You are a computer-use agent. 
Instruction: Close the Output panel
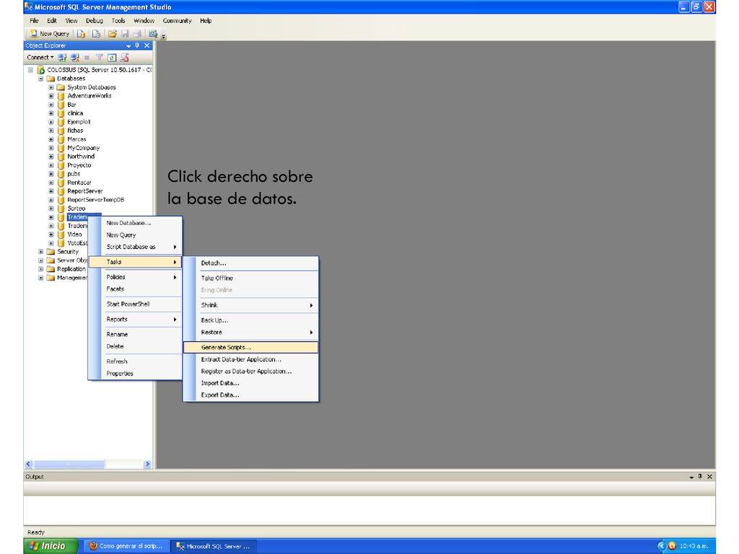[x=710, y=477]
